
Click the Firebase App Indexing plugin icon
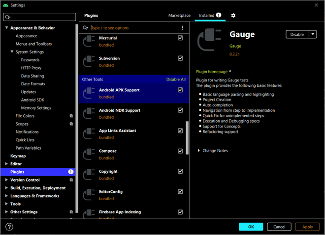(x=89, y=214)
